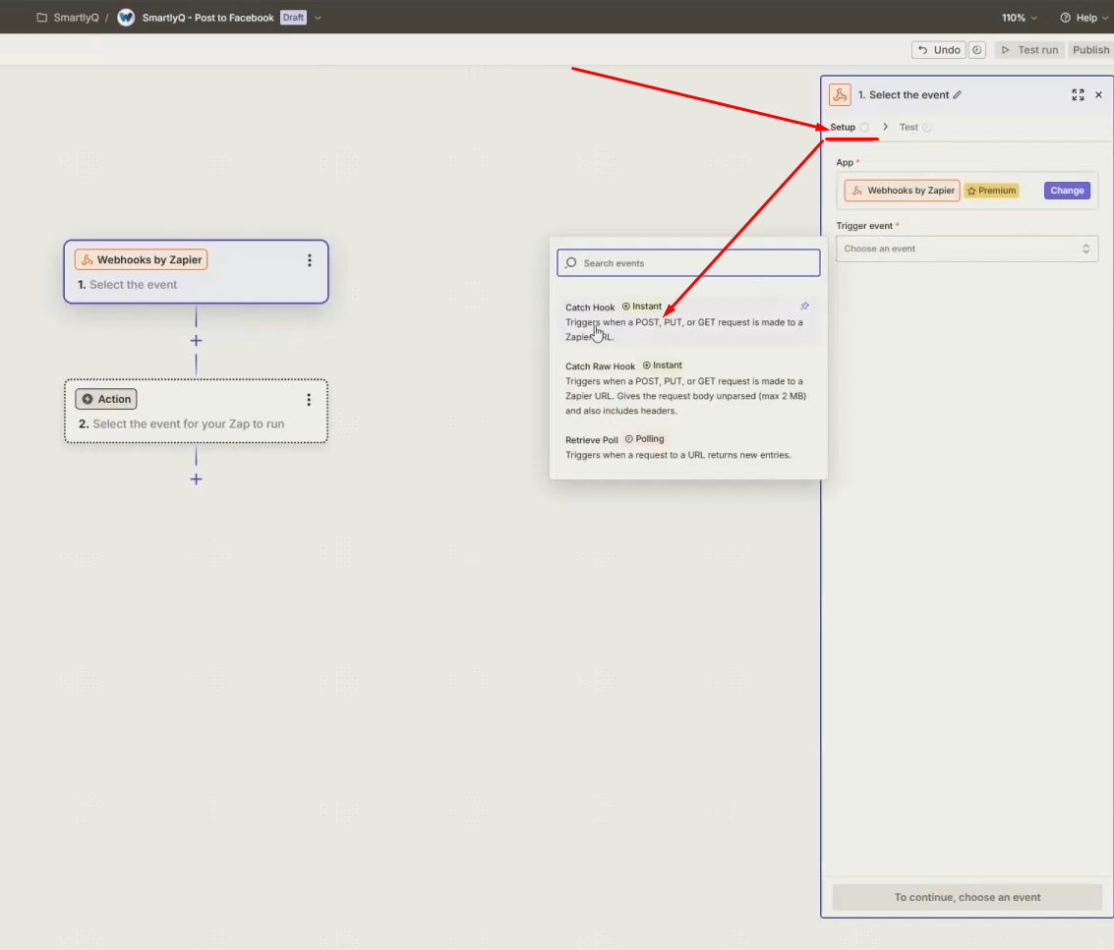Click the Webhooks by Zapier label on canvas
Screen dimensions: 1114x950
pyautogui.click(x=142, y=260)
